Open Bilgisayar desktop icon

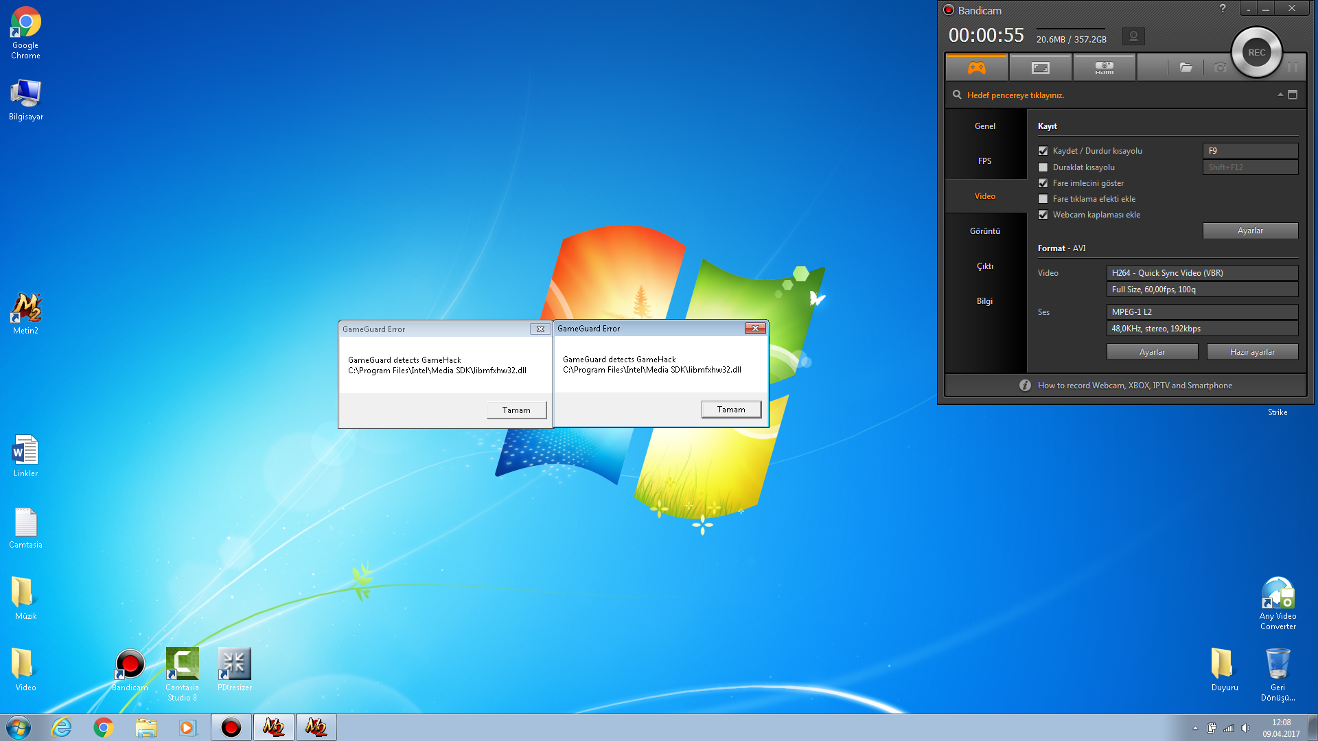tap(25, 99)
